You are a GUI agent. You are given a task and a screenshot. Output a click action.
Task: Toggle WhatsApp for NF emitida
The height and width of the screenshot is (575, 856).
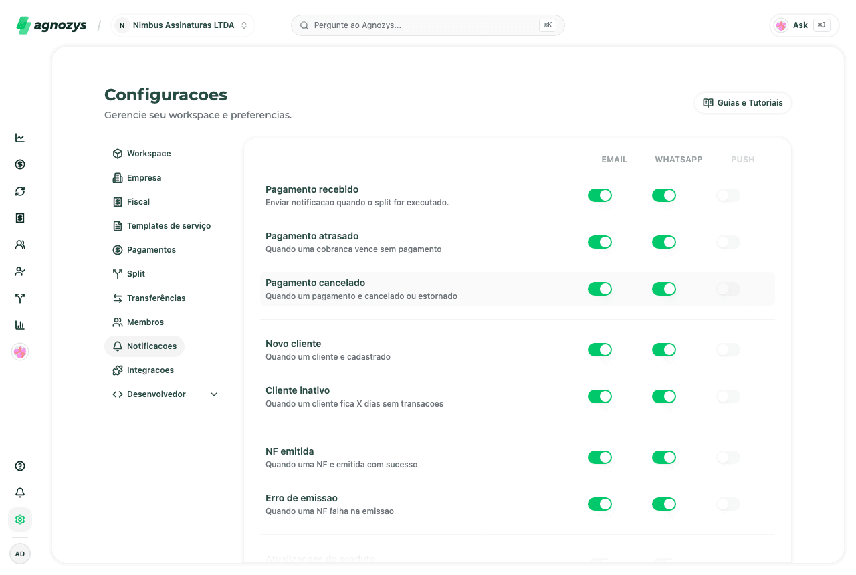[x=664, y=457]
